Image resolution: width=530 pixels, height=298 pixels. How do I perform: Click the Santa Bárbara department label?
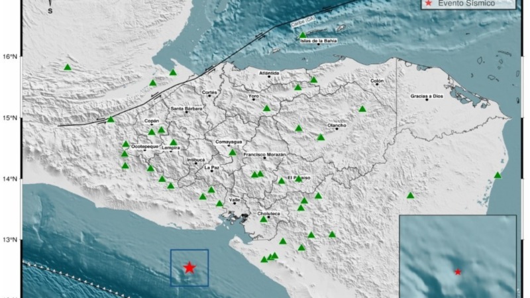tap(186, 109)
